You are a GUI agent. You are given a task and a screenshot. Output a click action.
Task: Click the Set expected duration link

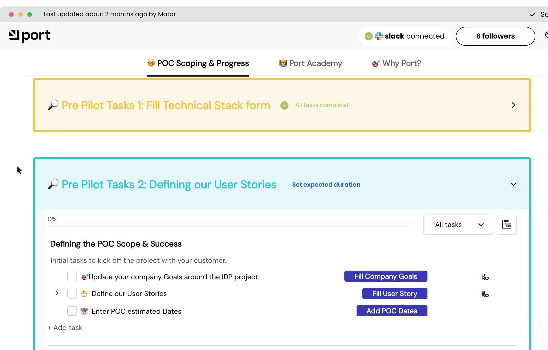click(326, 184)
